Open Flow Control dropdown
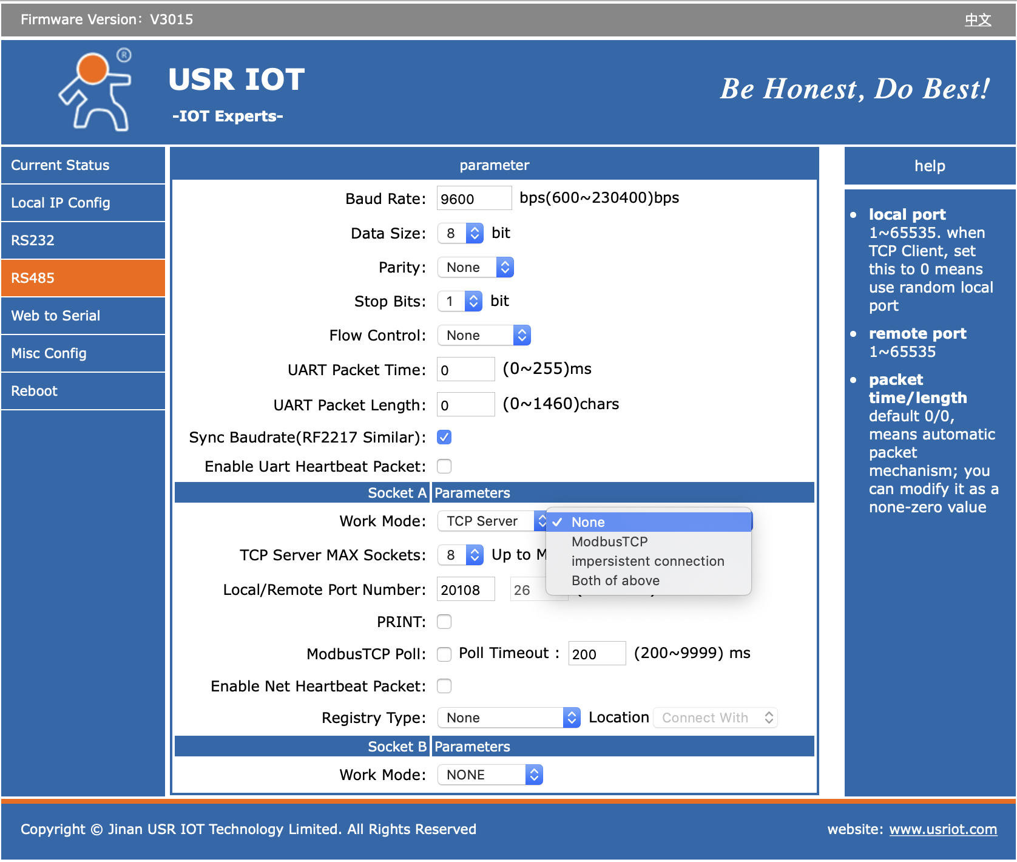 point(484,335)
